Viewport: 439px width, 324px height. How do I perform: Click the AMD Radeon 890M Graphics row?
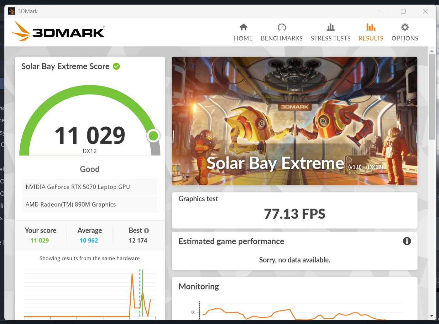(x=90, y=204)
